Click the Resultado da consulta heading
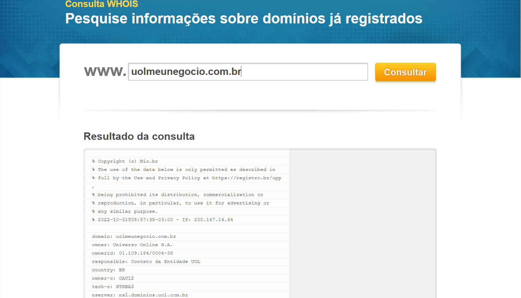This screenshot has width=521, height=298. click(x=139, y=136)
